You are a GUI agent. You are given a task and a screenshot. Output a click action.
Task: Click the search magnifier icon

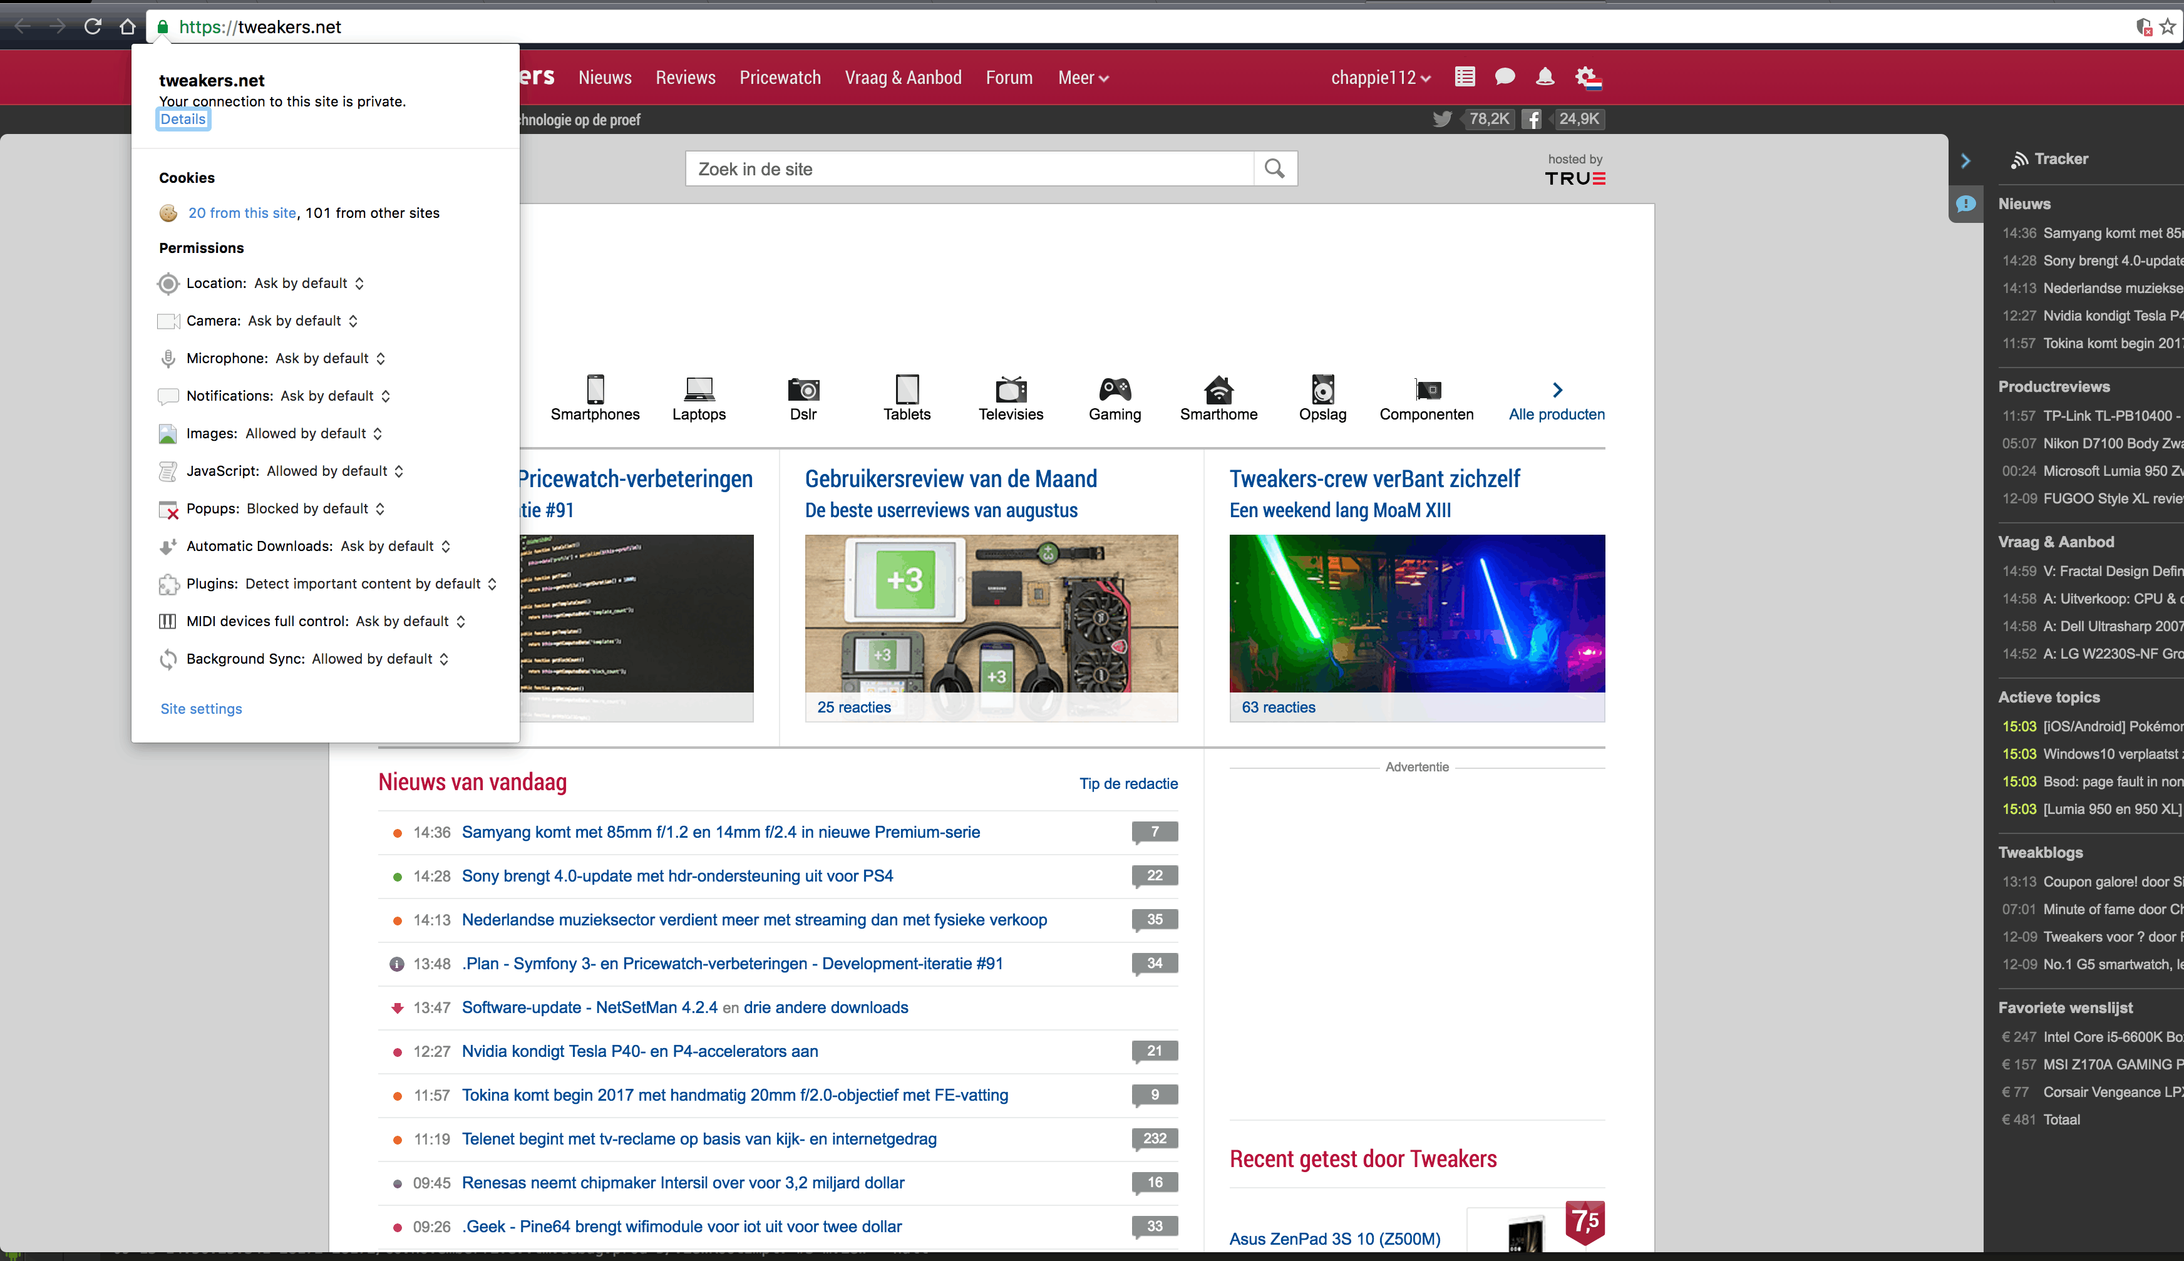(1274, 169)
